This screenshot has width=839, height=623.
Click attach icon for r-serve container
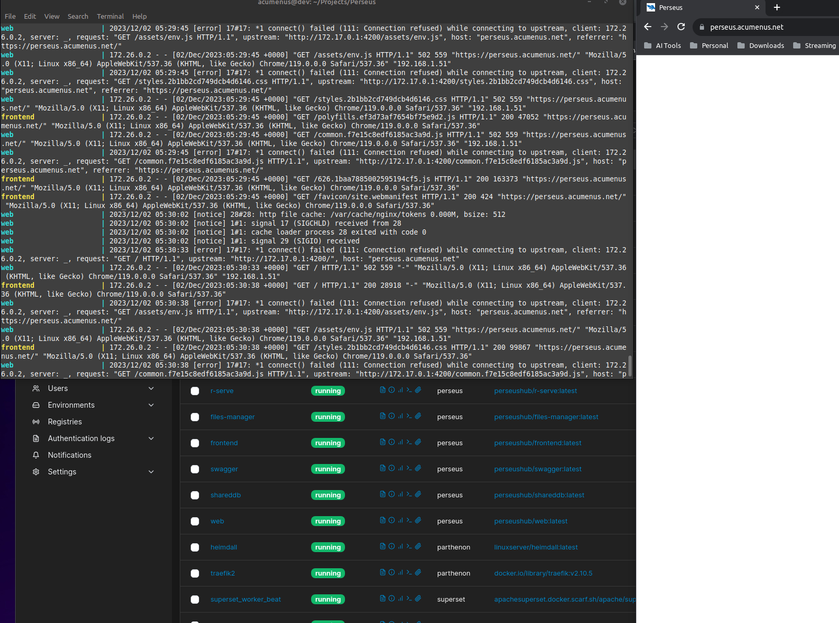tap(418, 390)
